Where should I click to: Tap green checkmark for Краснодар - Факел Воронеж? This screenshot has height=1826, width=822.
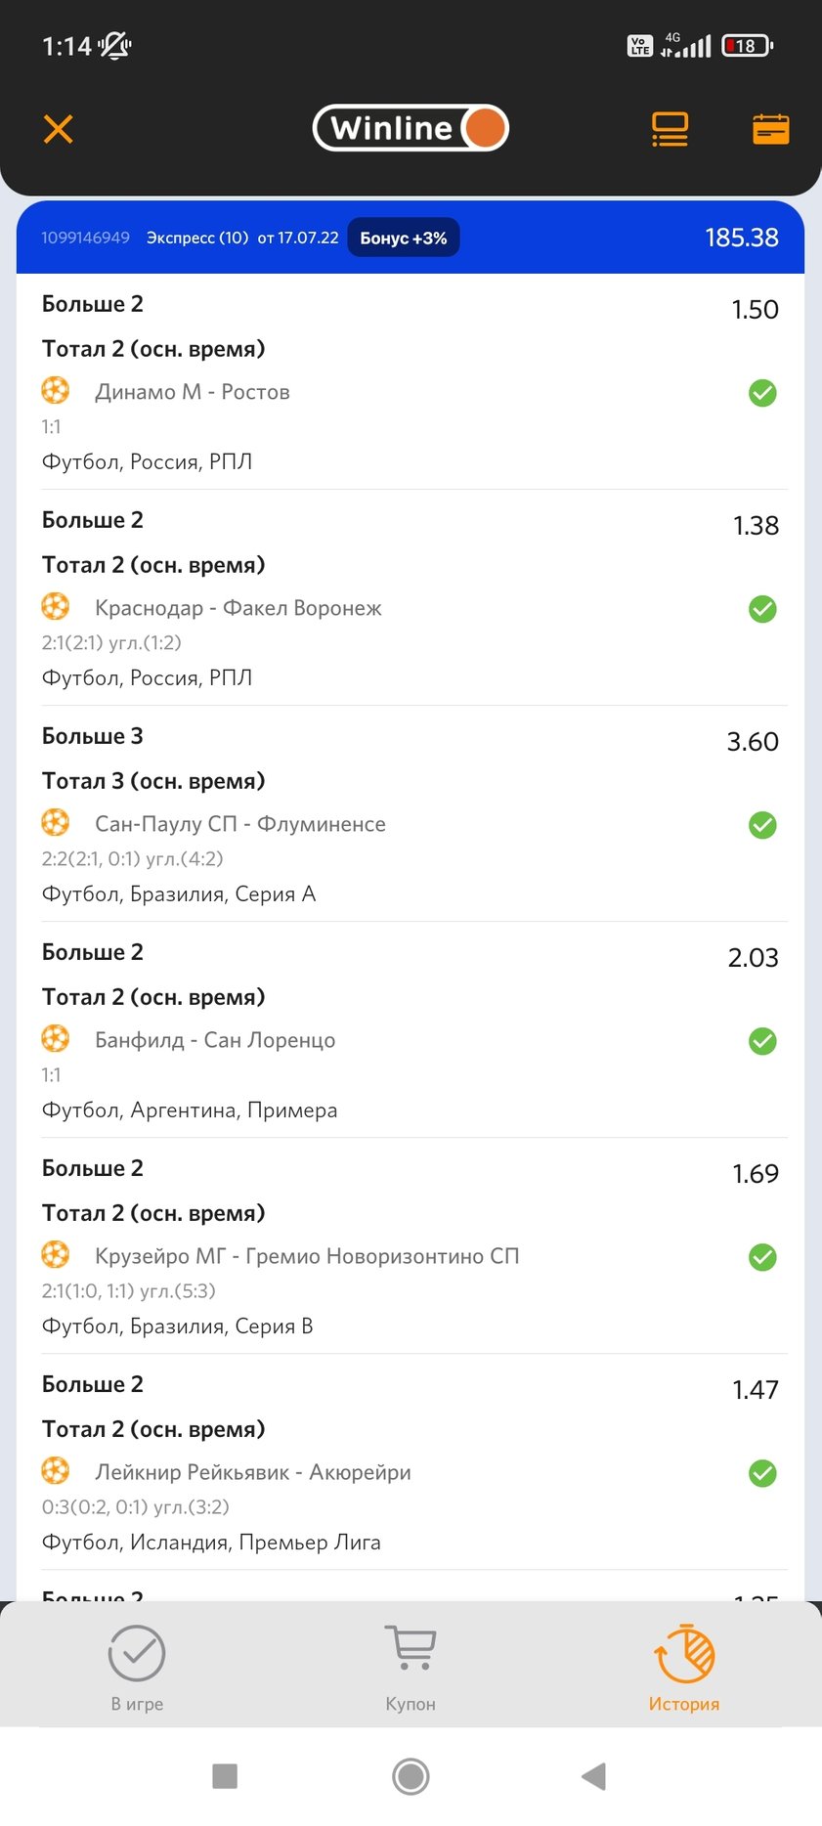click(x=762, y=609)
